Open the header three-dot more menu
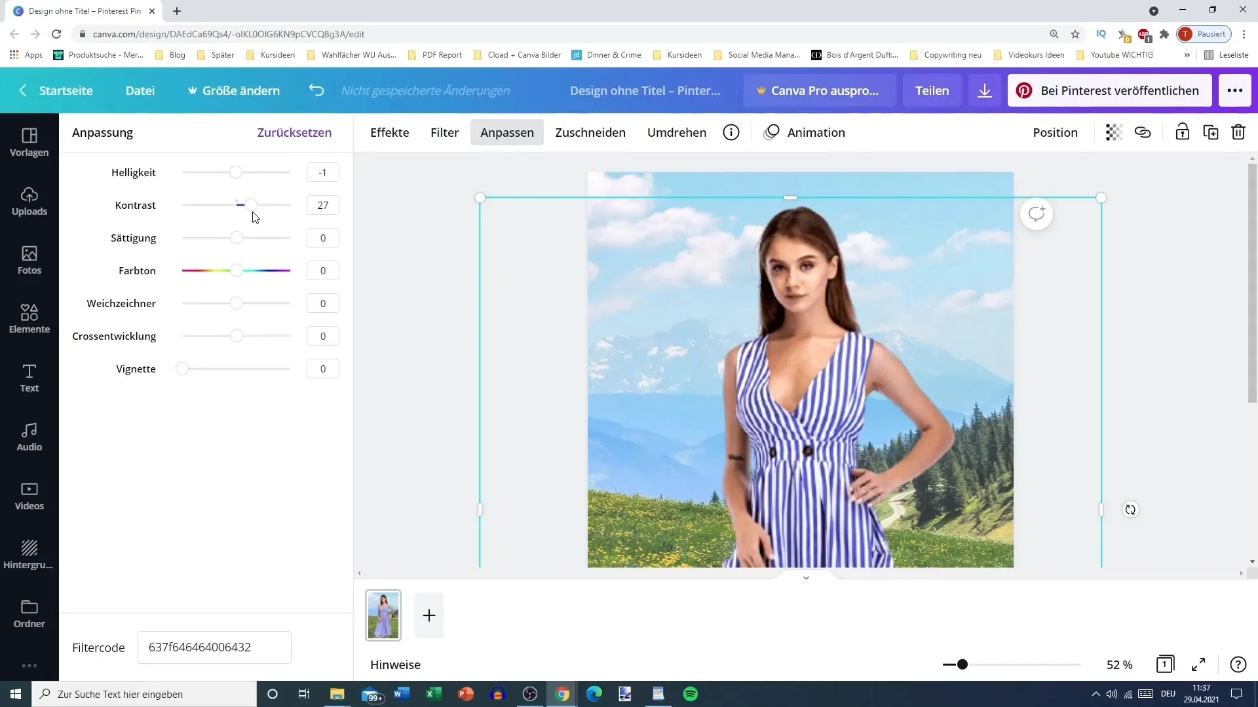The width and height of the screenshot is (1258, 707). [1235, 90]
